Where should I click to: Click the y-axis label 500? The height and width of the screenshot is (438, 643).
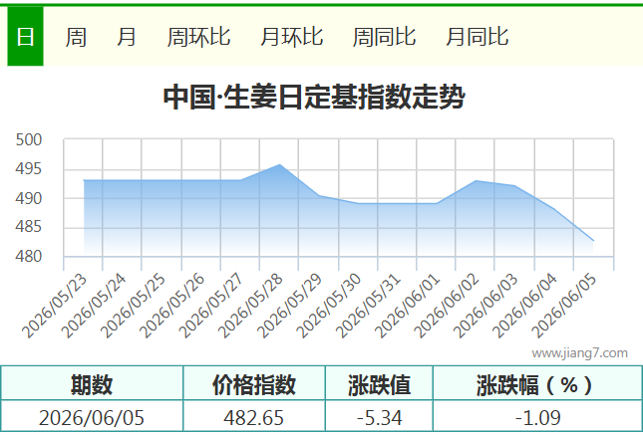(x=29, y=140)
